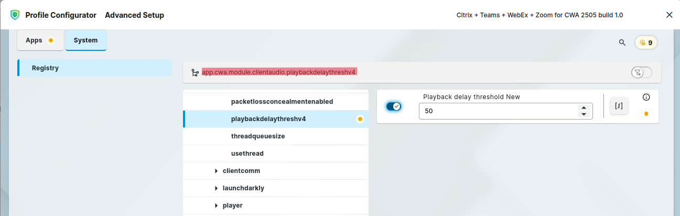Switch to the Apps tab

40,40
